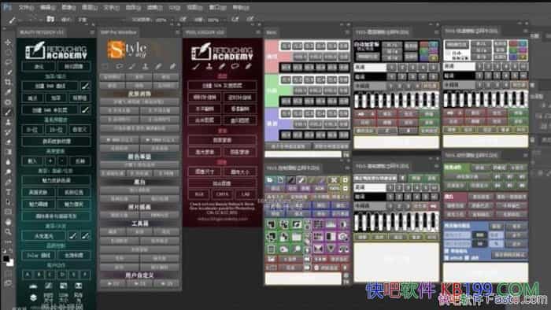Click the black foreground color swatch
The width and height of the screenshot is (551, 310).
pos(6,259)
